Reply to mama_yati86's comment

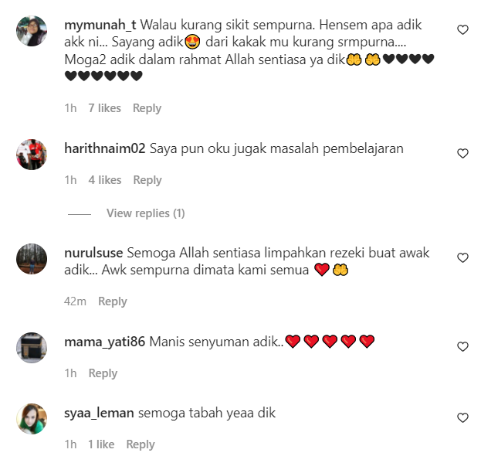103,373
